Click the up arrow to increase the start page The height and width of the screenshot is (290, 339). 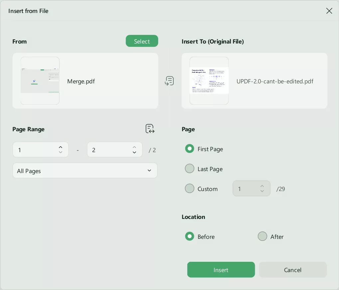click(60, 146)
